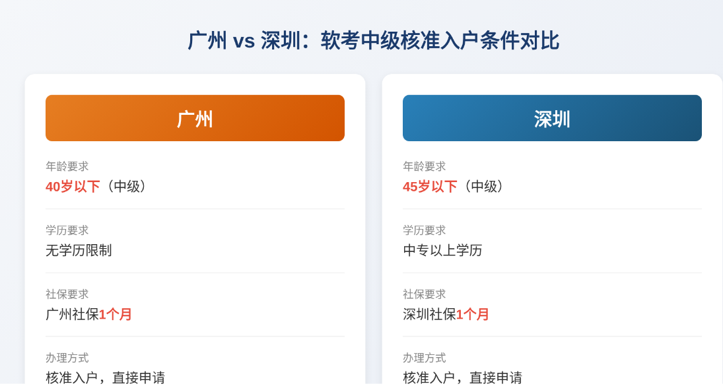
Task: Click Shenzhen's 核准入户，直接申请 text
Action: (x=463, y=378)
